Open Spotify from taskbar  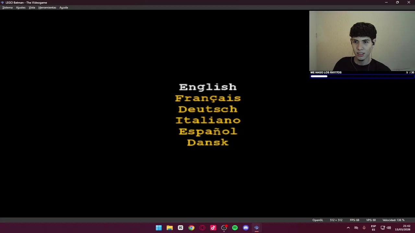(x=235, y=228)
